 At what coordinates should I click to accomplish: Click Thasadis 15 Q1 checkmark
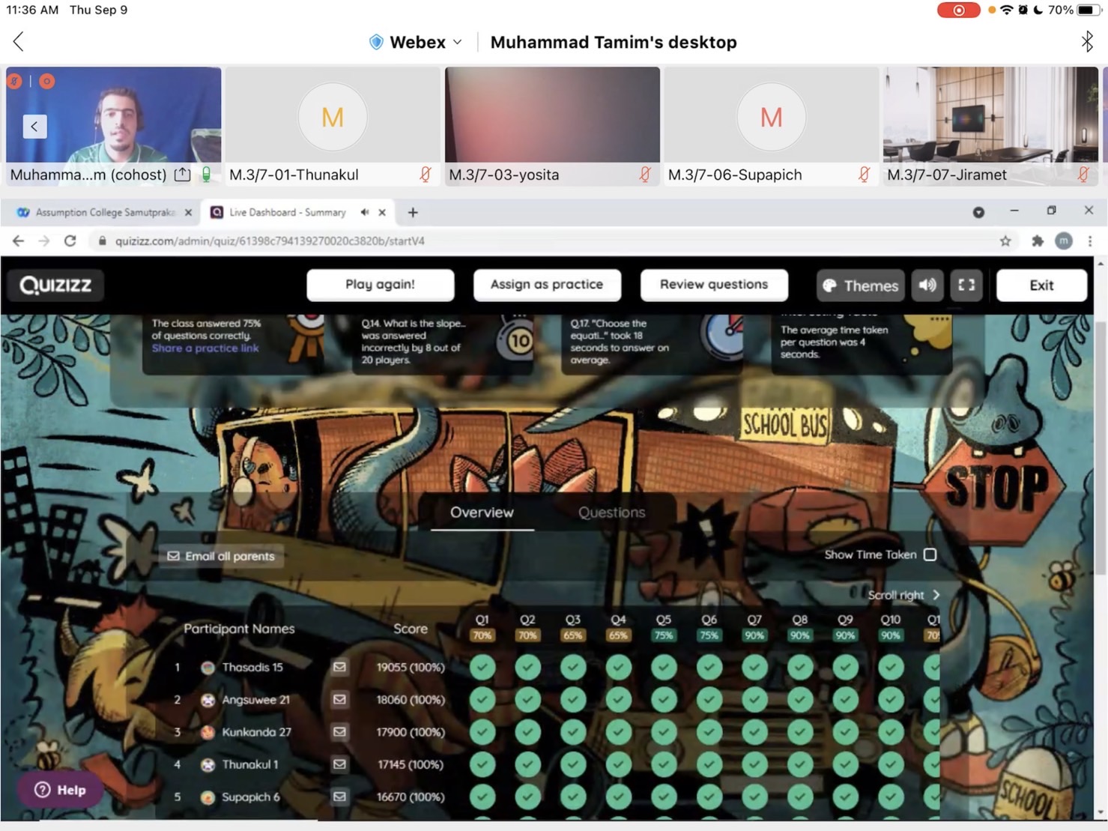pos(482,667)
